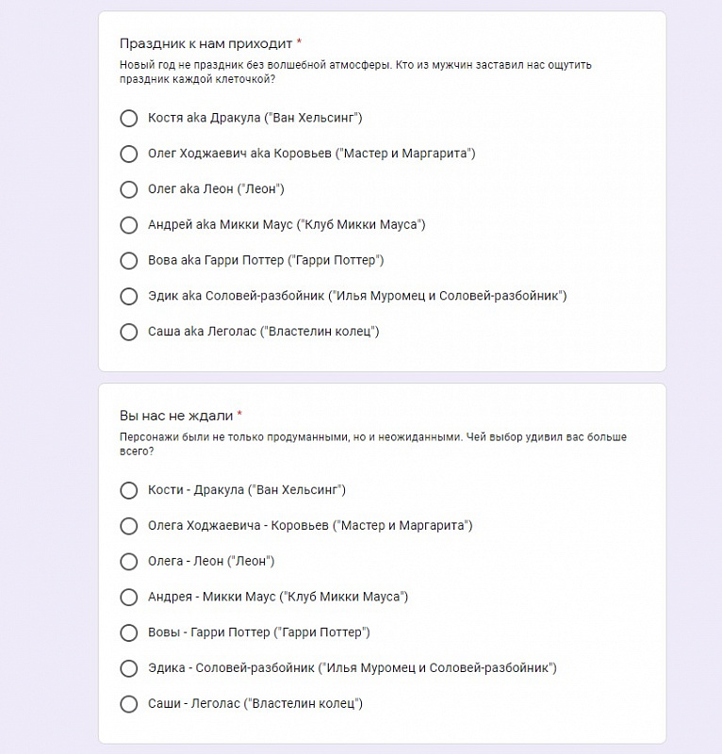Image resolution: width=722 pixels, height=754 pixels.
Task: Pick Андрей aka Микки Маус option
Action: point(128,224)
